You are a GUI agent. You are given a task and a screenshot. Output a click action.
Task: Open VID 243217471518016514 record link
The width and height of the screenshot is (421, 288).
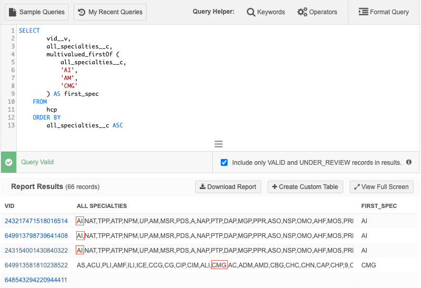[x=36, y=221]
